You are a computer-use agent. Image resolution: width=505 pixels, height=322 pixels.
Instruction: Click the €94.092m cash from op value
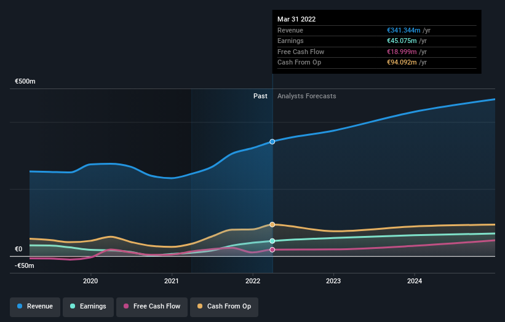[402, 63]
